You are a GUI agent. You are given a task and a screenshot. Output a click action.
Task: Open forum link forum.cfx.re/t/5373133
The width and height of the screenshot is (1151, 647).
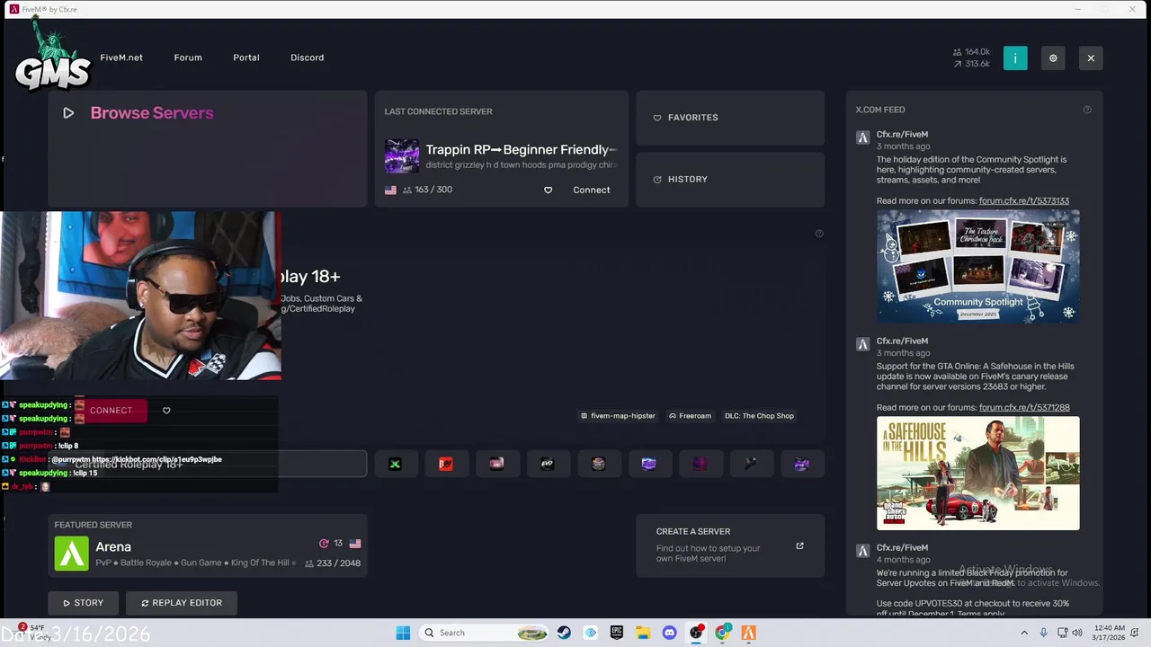pyautogui.click(x=1024, y=201)
